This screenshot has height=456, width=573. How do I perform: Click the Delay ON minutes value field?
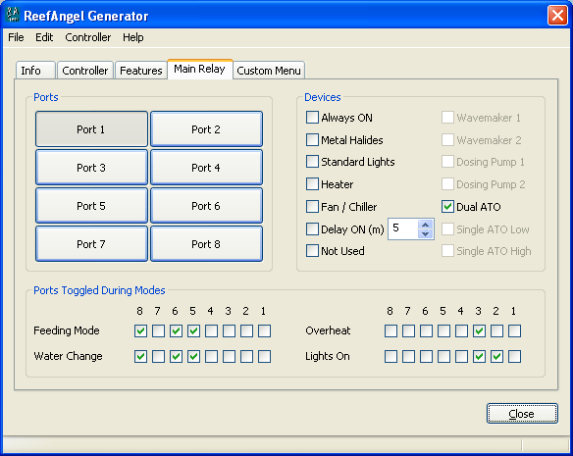402,228
